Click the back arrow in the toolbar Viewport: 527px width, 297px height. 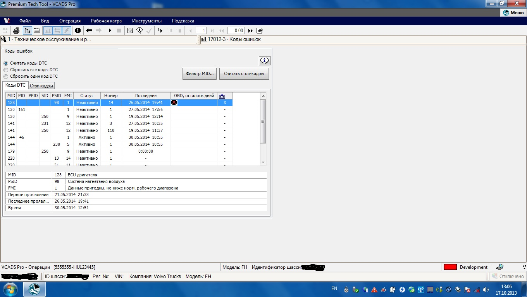click(89, 31)
